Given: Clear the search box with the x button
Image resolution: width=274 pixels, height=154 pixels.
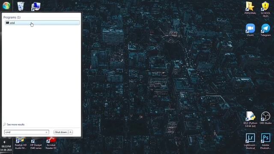Looking at the screenshot, I should pyautogui.click(x=46, y=132).
